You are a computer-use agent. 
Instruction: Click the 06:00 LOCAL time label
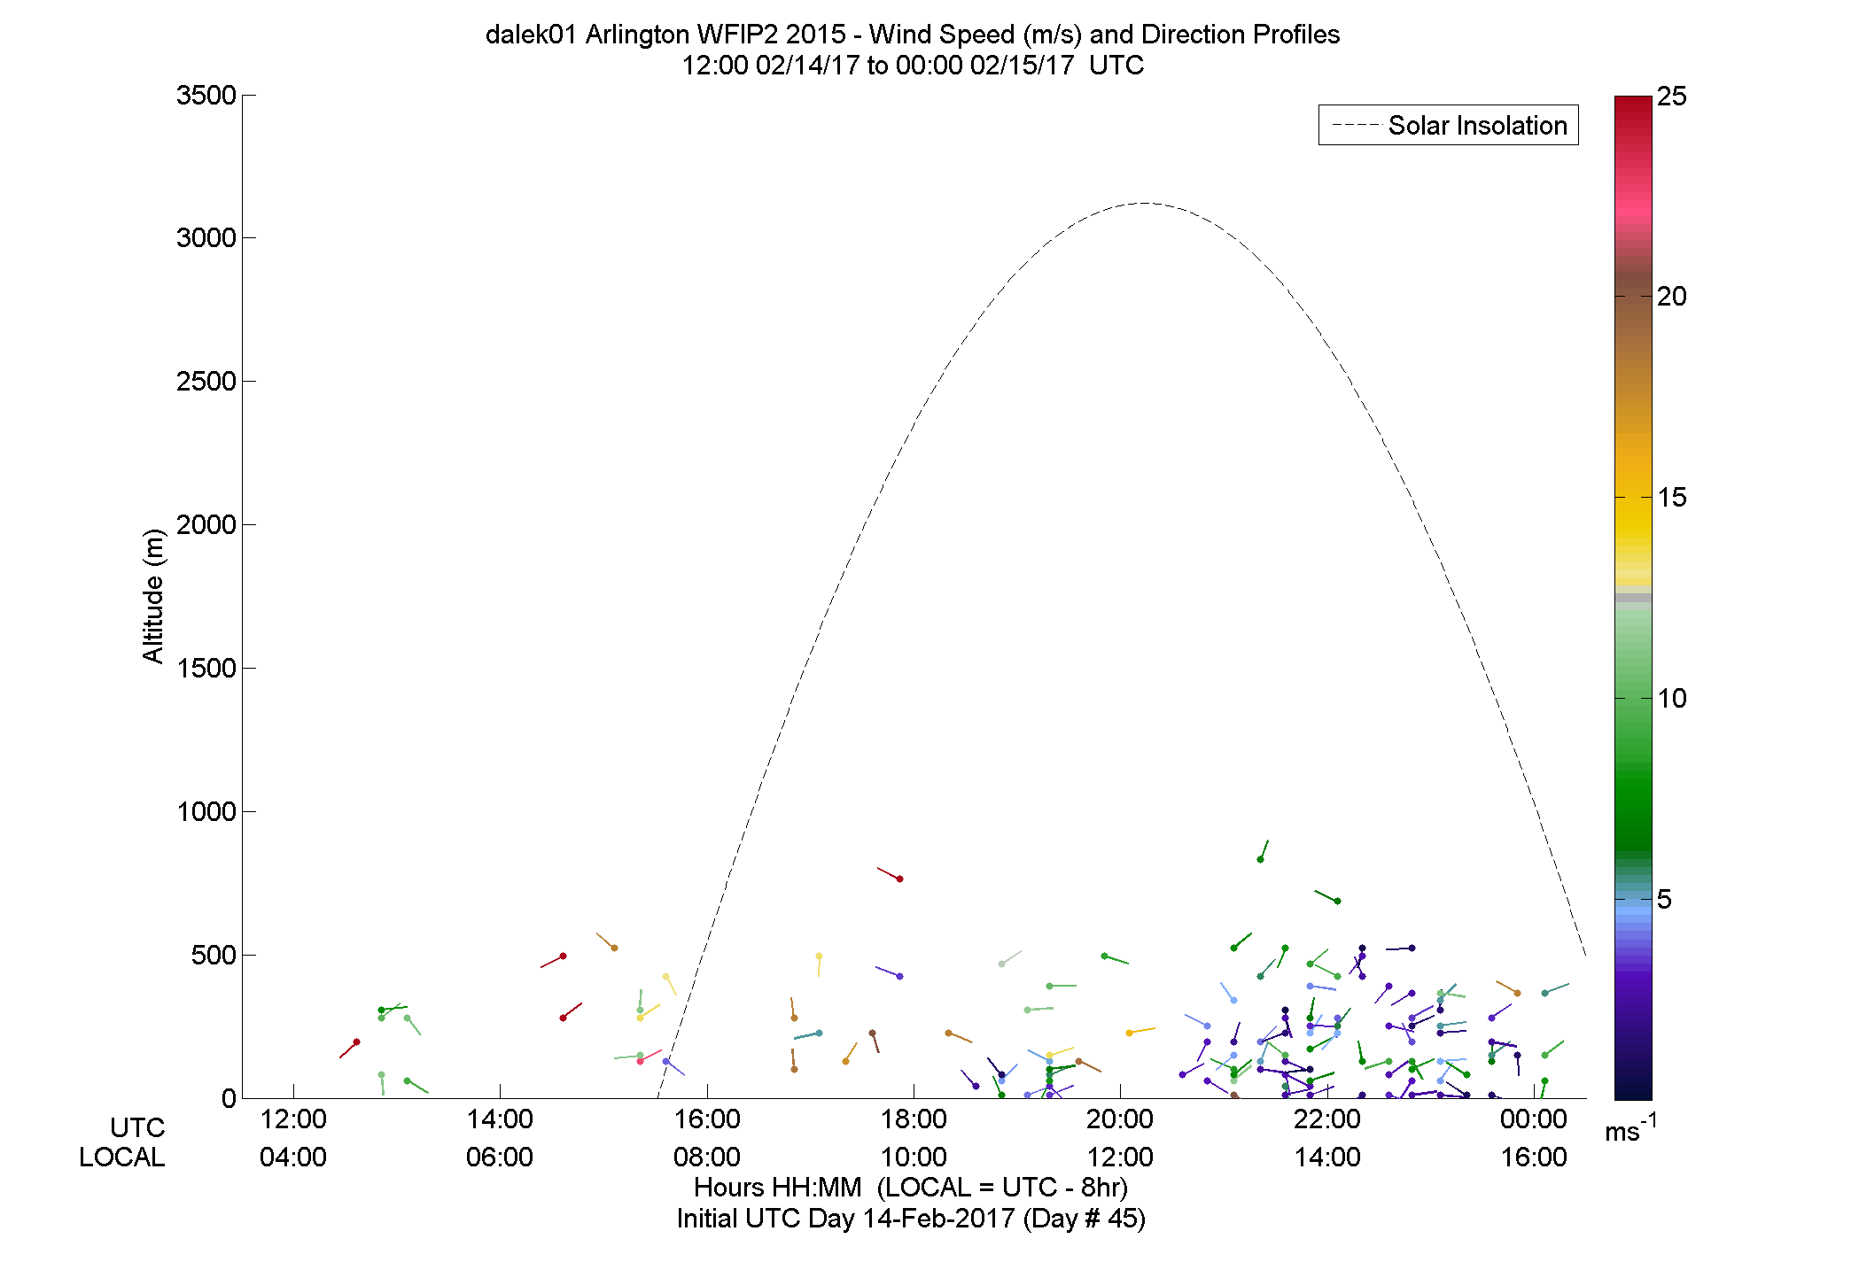pos(500,1157)
